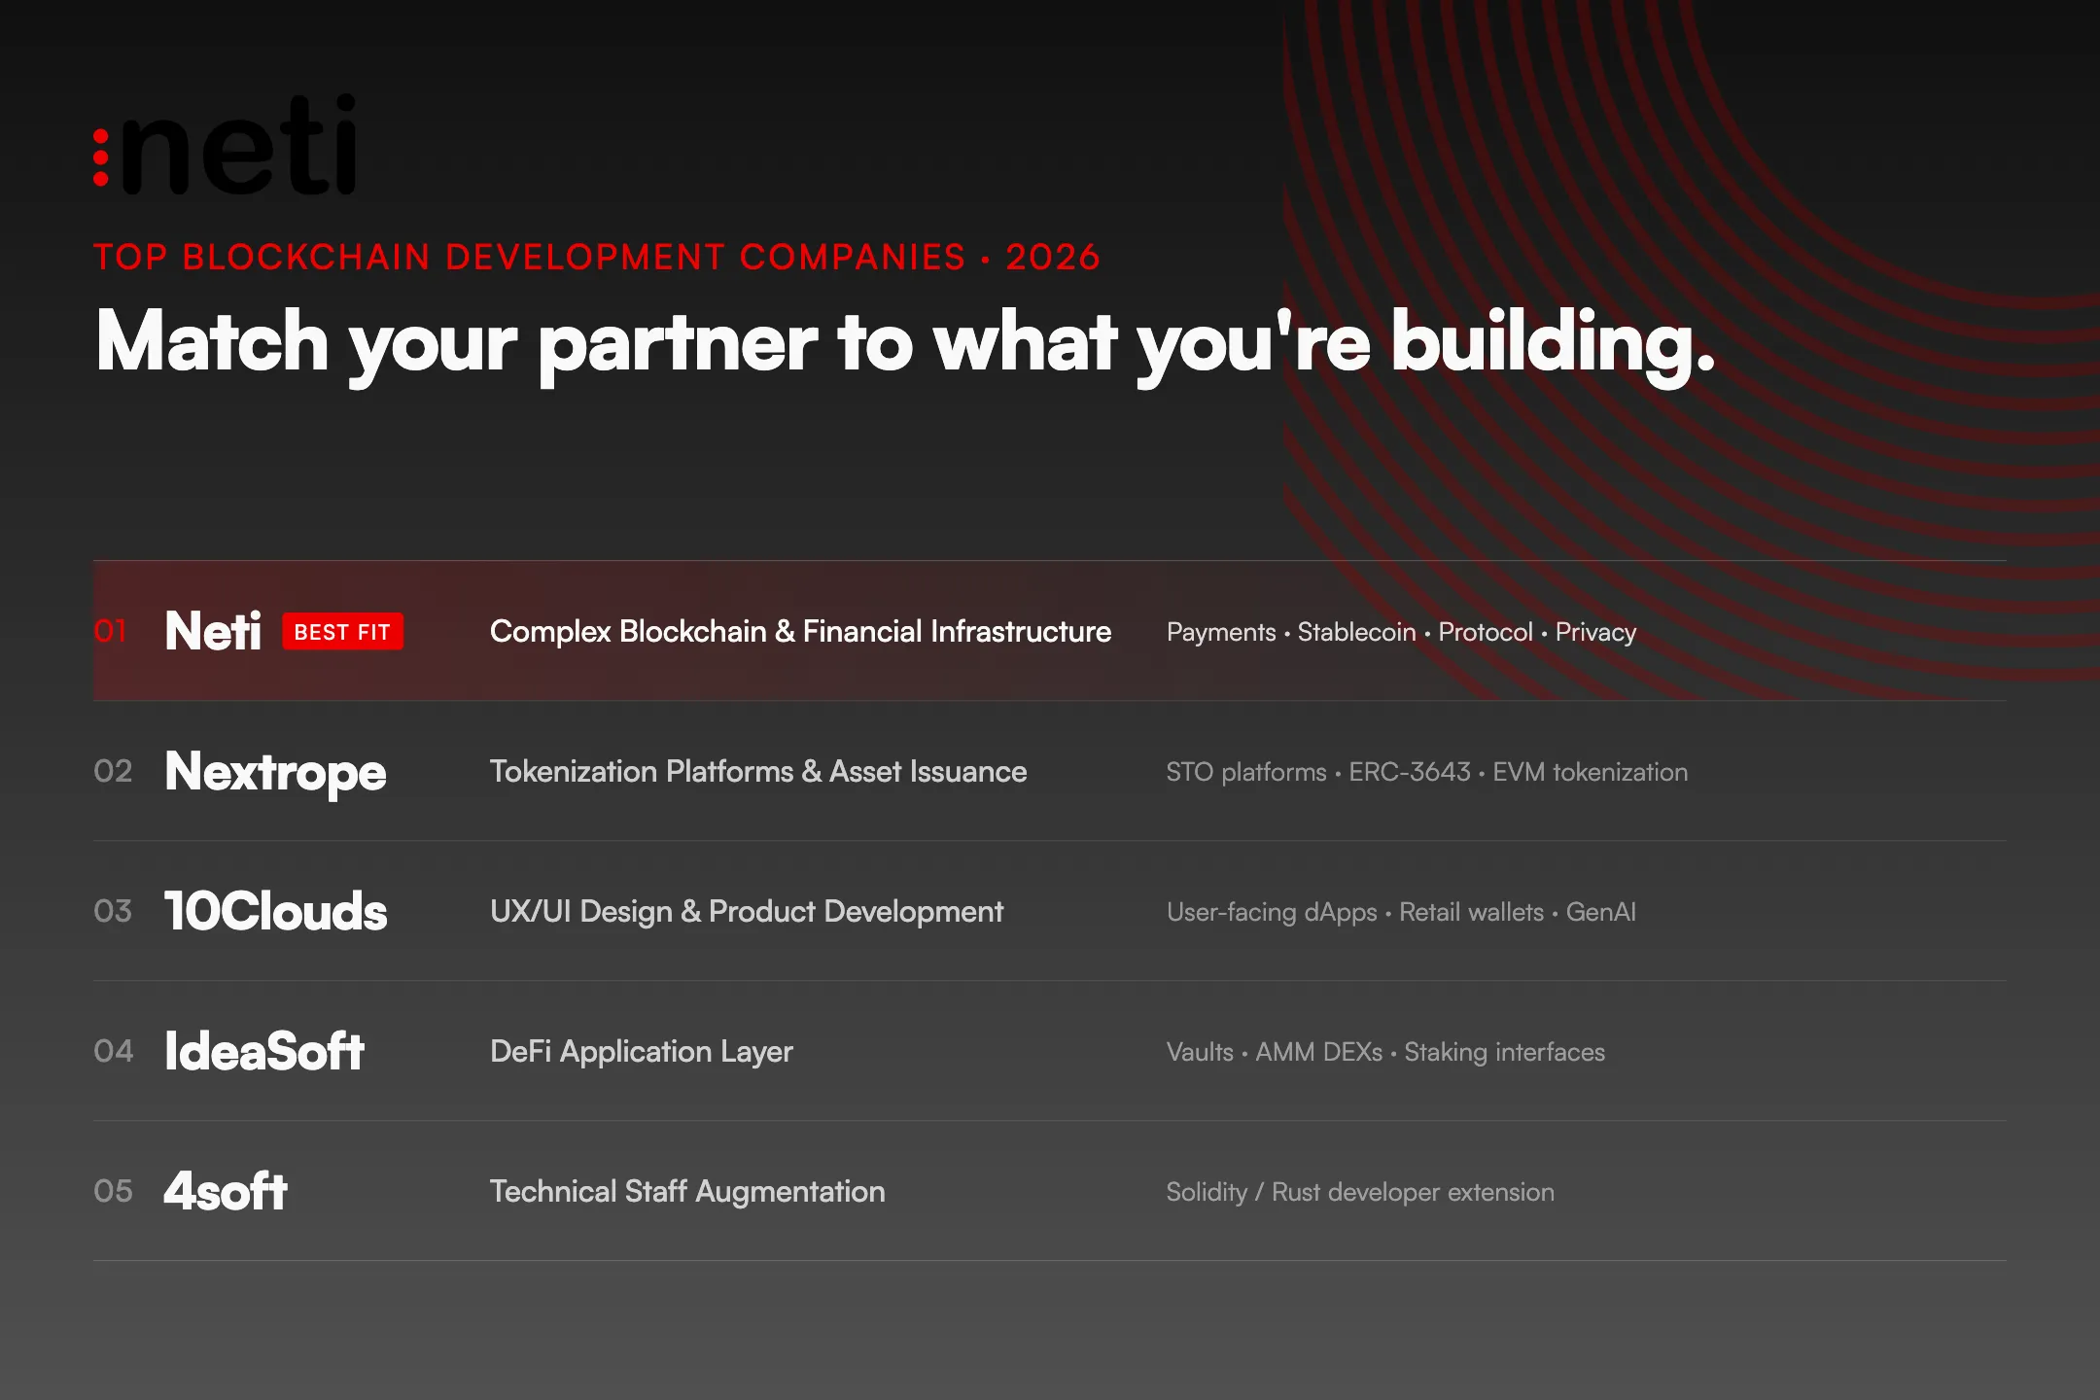Image resolution: width=2100 pixels, height=1400 pixels.
Task: Click rank number 03
Action: 113,912
